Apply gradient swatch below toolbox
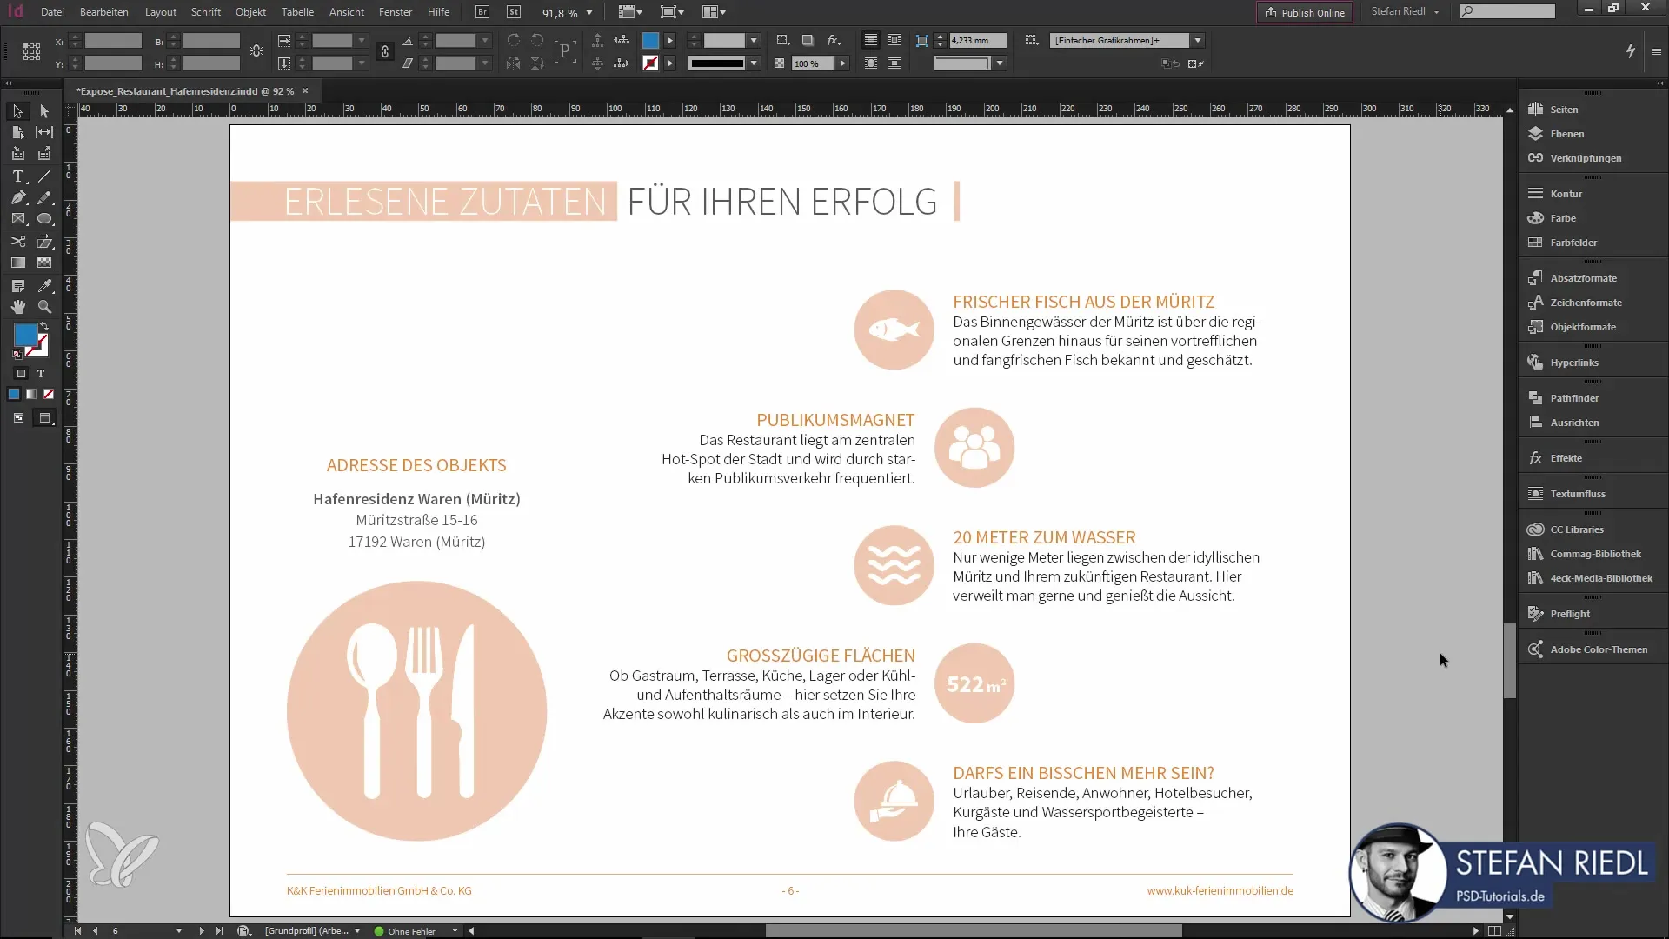 [31, 395]
